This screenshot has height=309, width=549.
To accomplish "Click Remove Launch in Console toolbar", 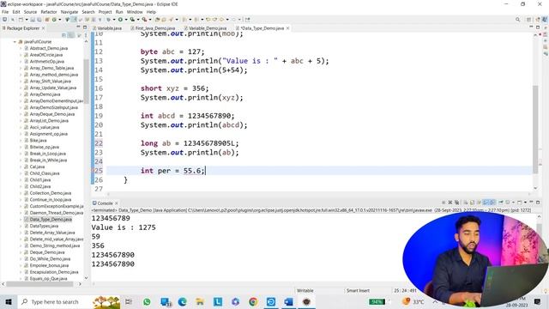I will [450, 203].
